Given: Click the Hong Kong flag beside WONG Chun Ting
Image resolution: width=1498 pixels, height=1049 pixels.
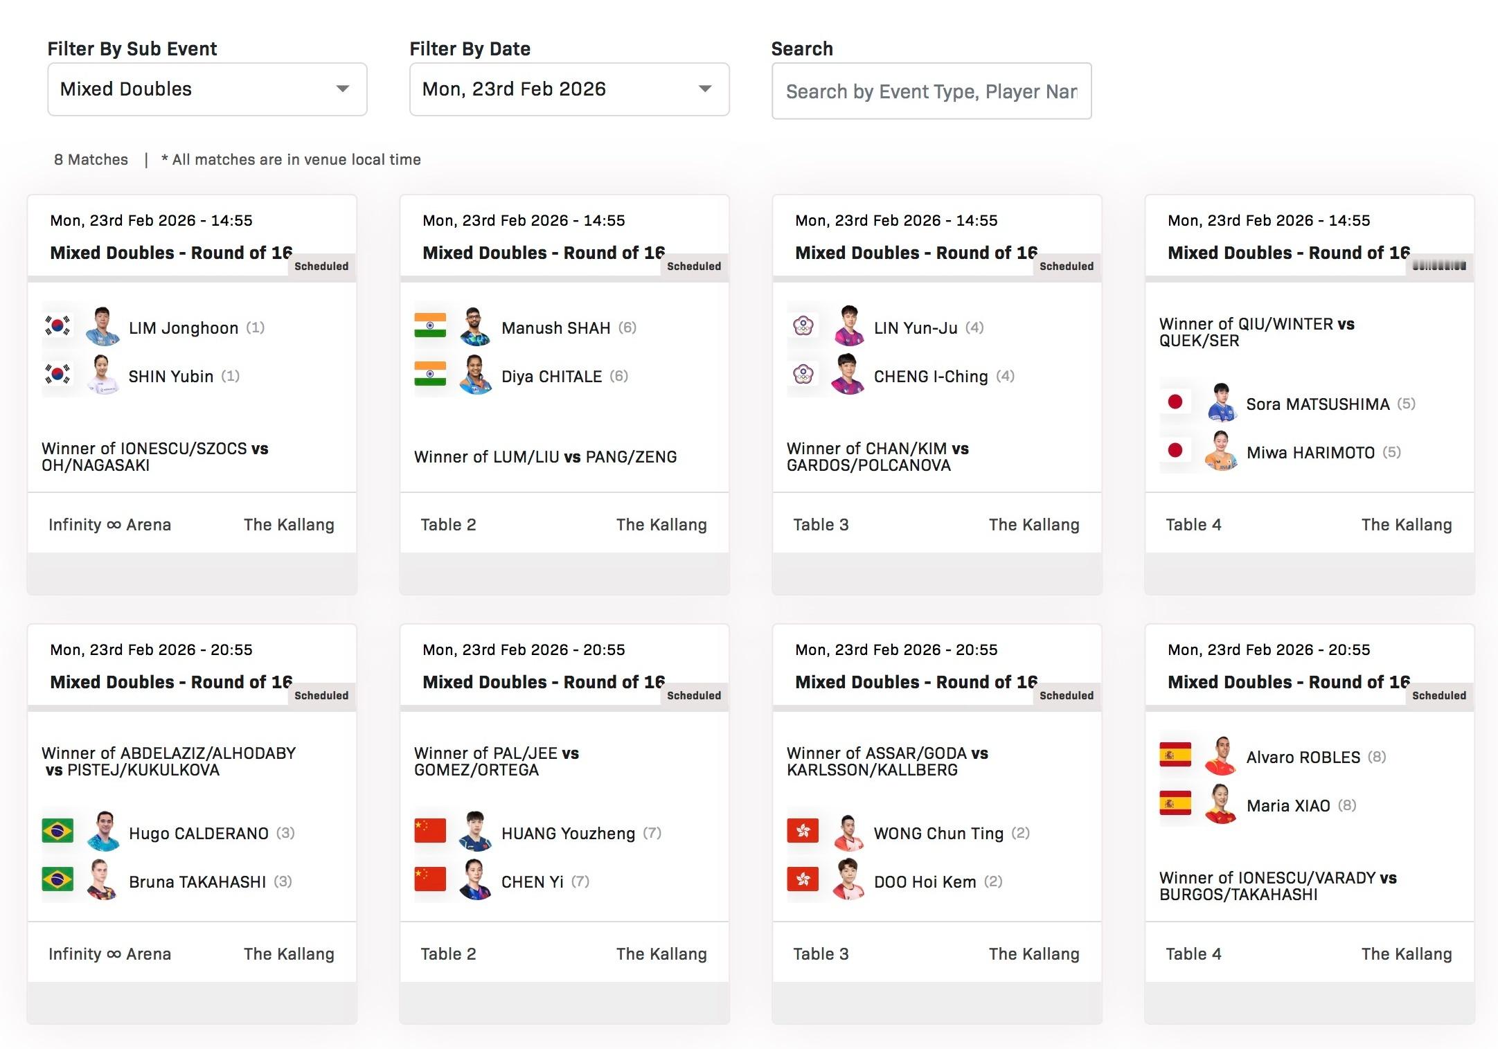Looking at the screenshot, I should click(x=803, y=831).
